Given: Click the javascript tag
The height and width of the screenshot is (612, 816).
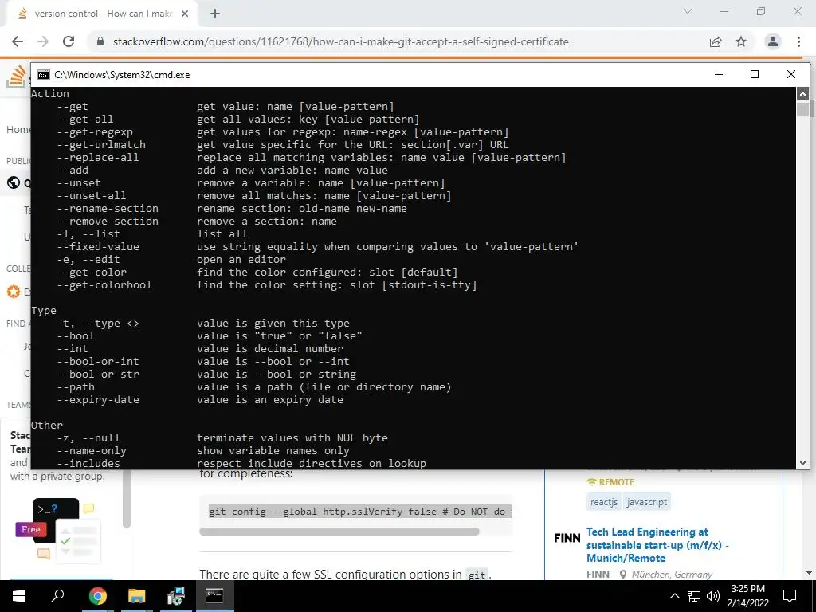Looking at the screenshot, I should click(647, 502).
